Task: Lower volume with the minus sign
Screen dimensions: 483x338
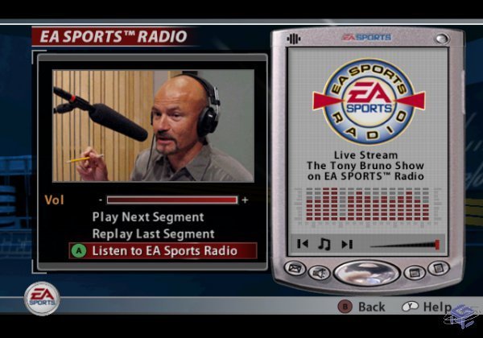Action: click(101, 200)
